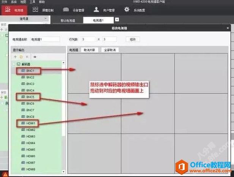
Task: Click the 全部取消 button
Action: [x=110, y=50]
